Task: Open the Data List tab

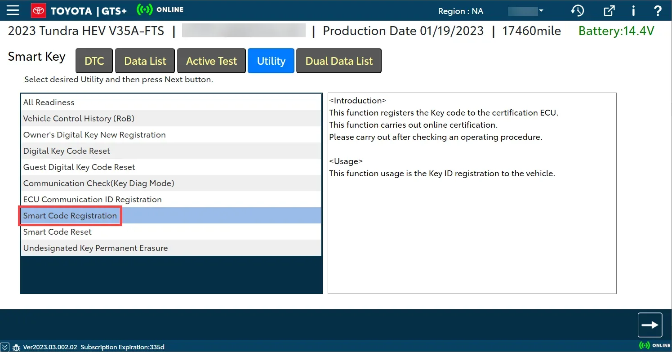Action: tap(145, 61)
